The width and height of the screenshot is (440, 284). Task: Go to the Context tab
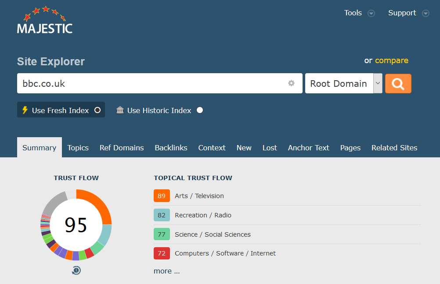[212, 148]
